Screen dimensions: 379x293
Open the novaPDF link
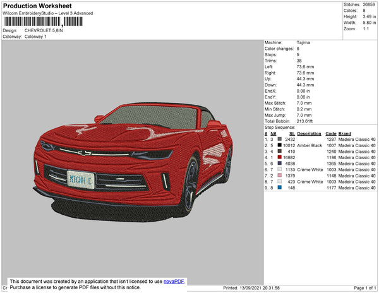pos(174,280)
